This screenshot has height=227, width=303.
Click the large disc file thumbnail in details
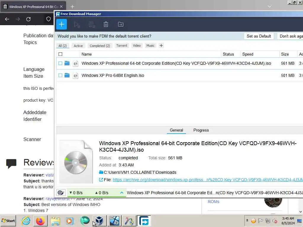pos(76,162)
